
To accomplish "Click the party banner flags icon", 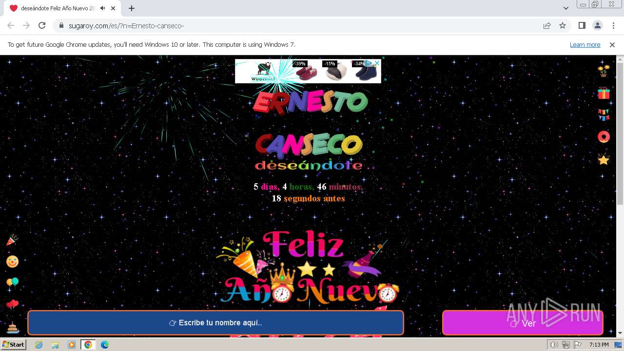I will coord(604,115).
